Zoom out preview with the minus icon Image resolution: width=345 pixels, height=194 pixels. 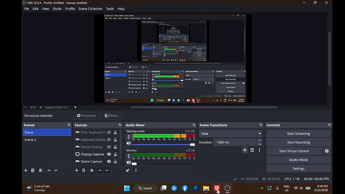click(x=25, y=107)
